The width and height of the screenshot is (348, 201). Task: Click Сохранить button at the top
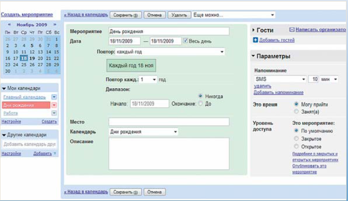[126, 15]
